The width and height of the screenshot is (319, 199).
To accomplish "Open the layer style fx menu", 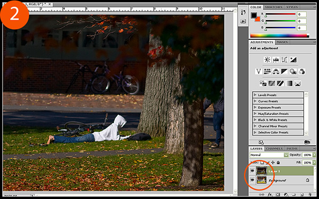I will point(270,195).
